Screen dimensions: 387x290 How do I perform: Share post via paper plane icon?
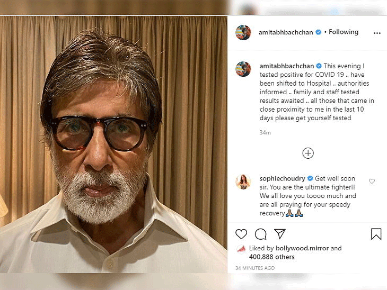coord(280,234)
